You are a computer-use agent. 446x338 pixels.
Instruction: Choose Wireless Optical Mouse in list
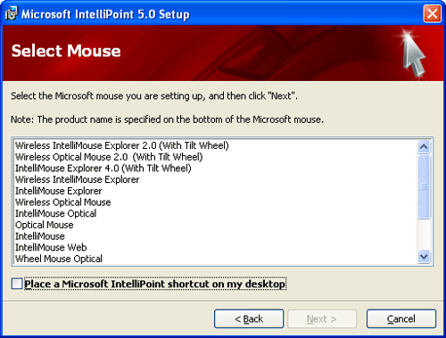63,202
